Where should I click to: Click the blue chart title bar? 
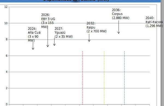(x=80, y=1)
